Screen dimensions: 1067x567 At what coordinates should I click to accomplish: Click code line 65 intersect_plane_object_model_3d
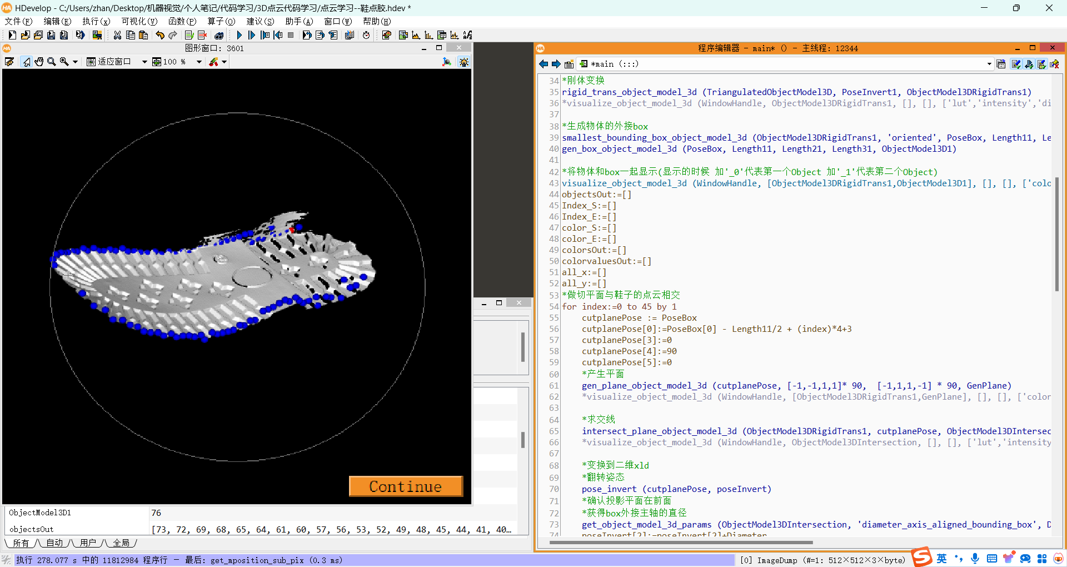pos(659,431)
